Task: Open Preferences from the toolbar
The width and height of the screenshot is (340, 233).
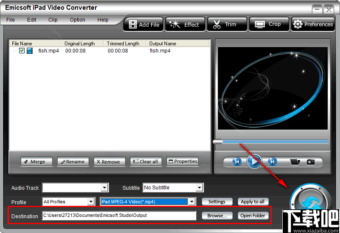Action: coord(313,25)
